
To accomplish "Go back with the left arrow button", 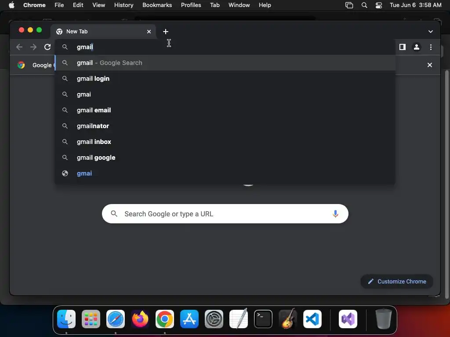I will (x=19, y=47).
